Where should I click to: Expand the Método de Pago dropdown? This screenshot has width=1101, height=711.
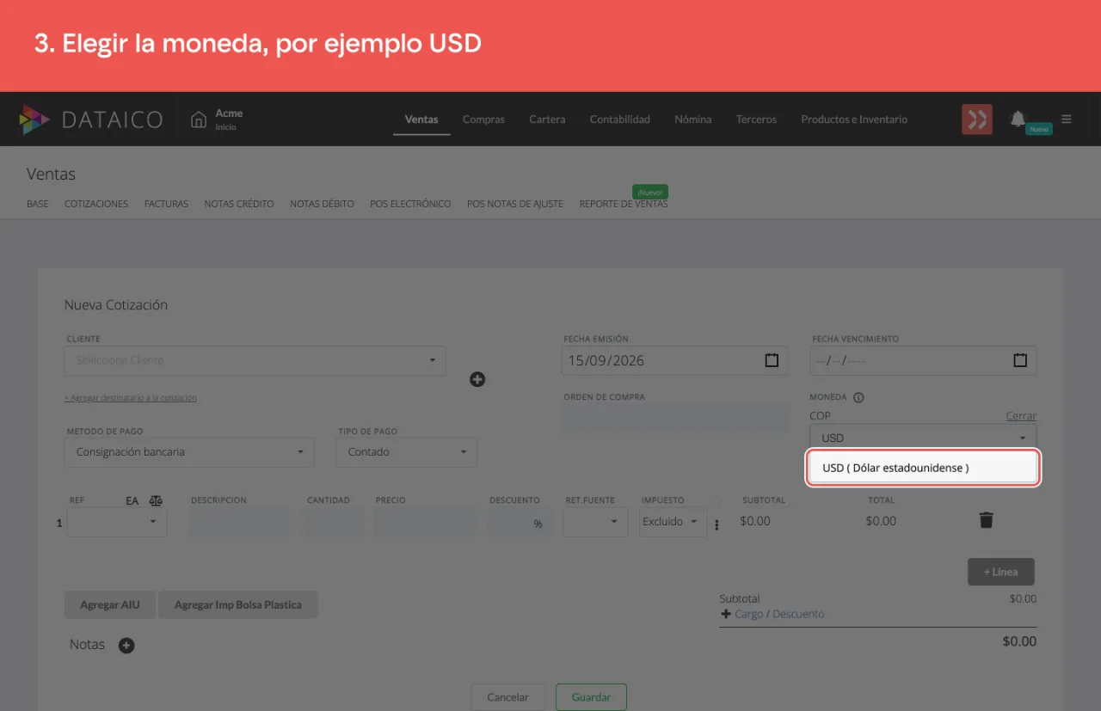pyautogui.click(x=189, y=452)
